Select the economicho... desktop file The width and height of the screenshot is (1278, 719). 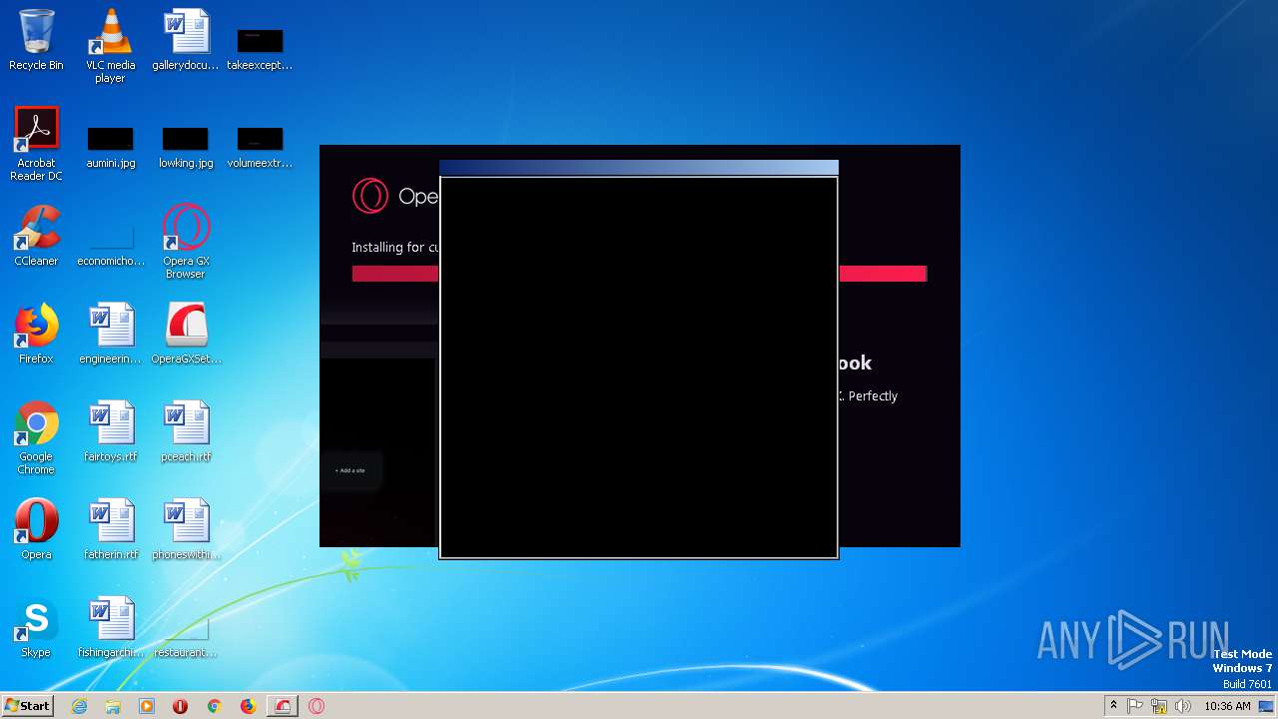coord(110,246)
